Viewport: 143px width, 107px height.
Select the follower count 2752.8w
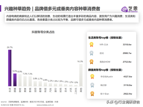127,62
